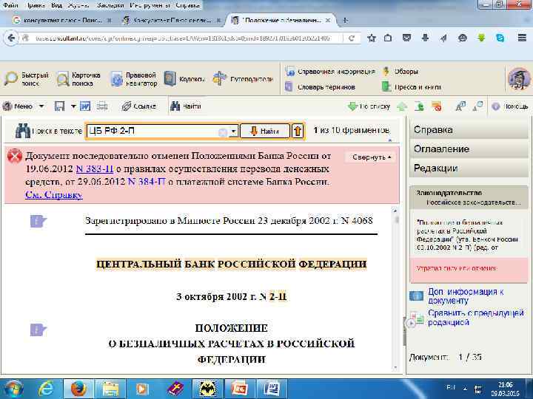Open the Быстрый поиск quick search
This screenshot has width=533, height=399.
click(x=27, y=79)
